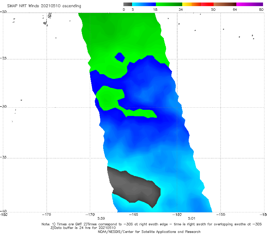Click the longitude label '-170'
Screen dimensions: 267x234
point(90,215)
